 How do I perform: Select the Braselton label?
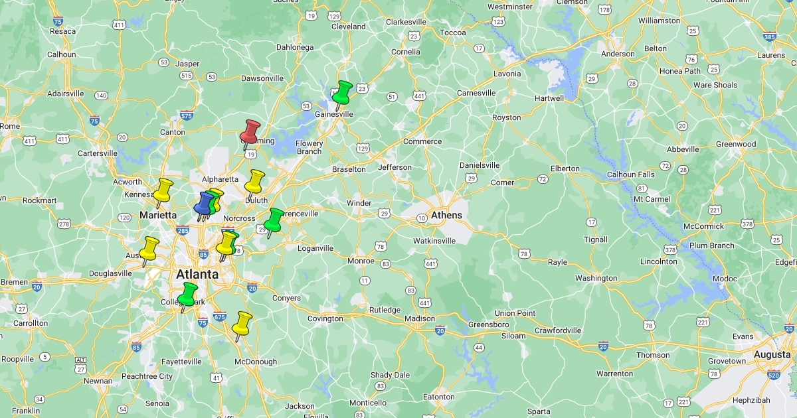[349, 169]
